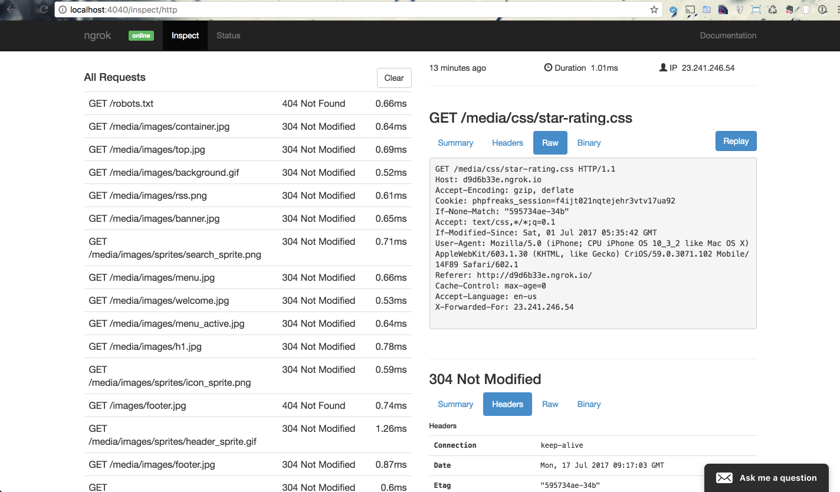Click the blue checkmark extension icon
Image resolution: width=840 pixels, height=492 pixels.
(x=673, y=10)
